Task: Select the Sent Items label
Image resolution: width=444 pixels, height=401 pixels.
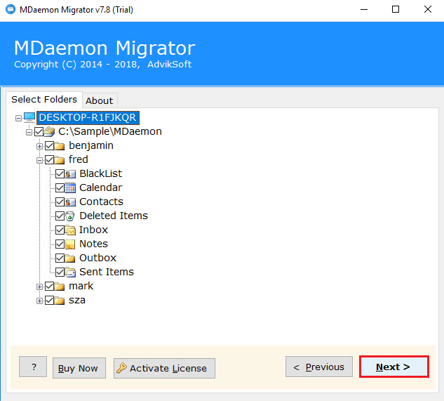Action: tap(107, 272)
